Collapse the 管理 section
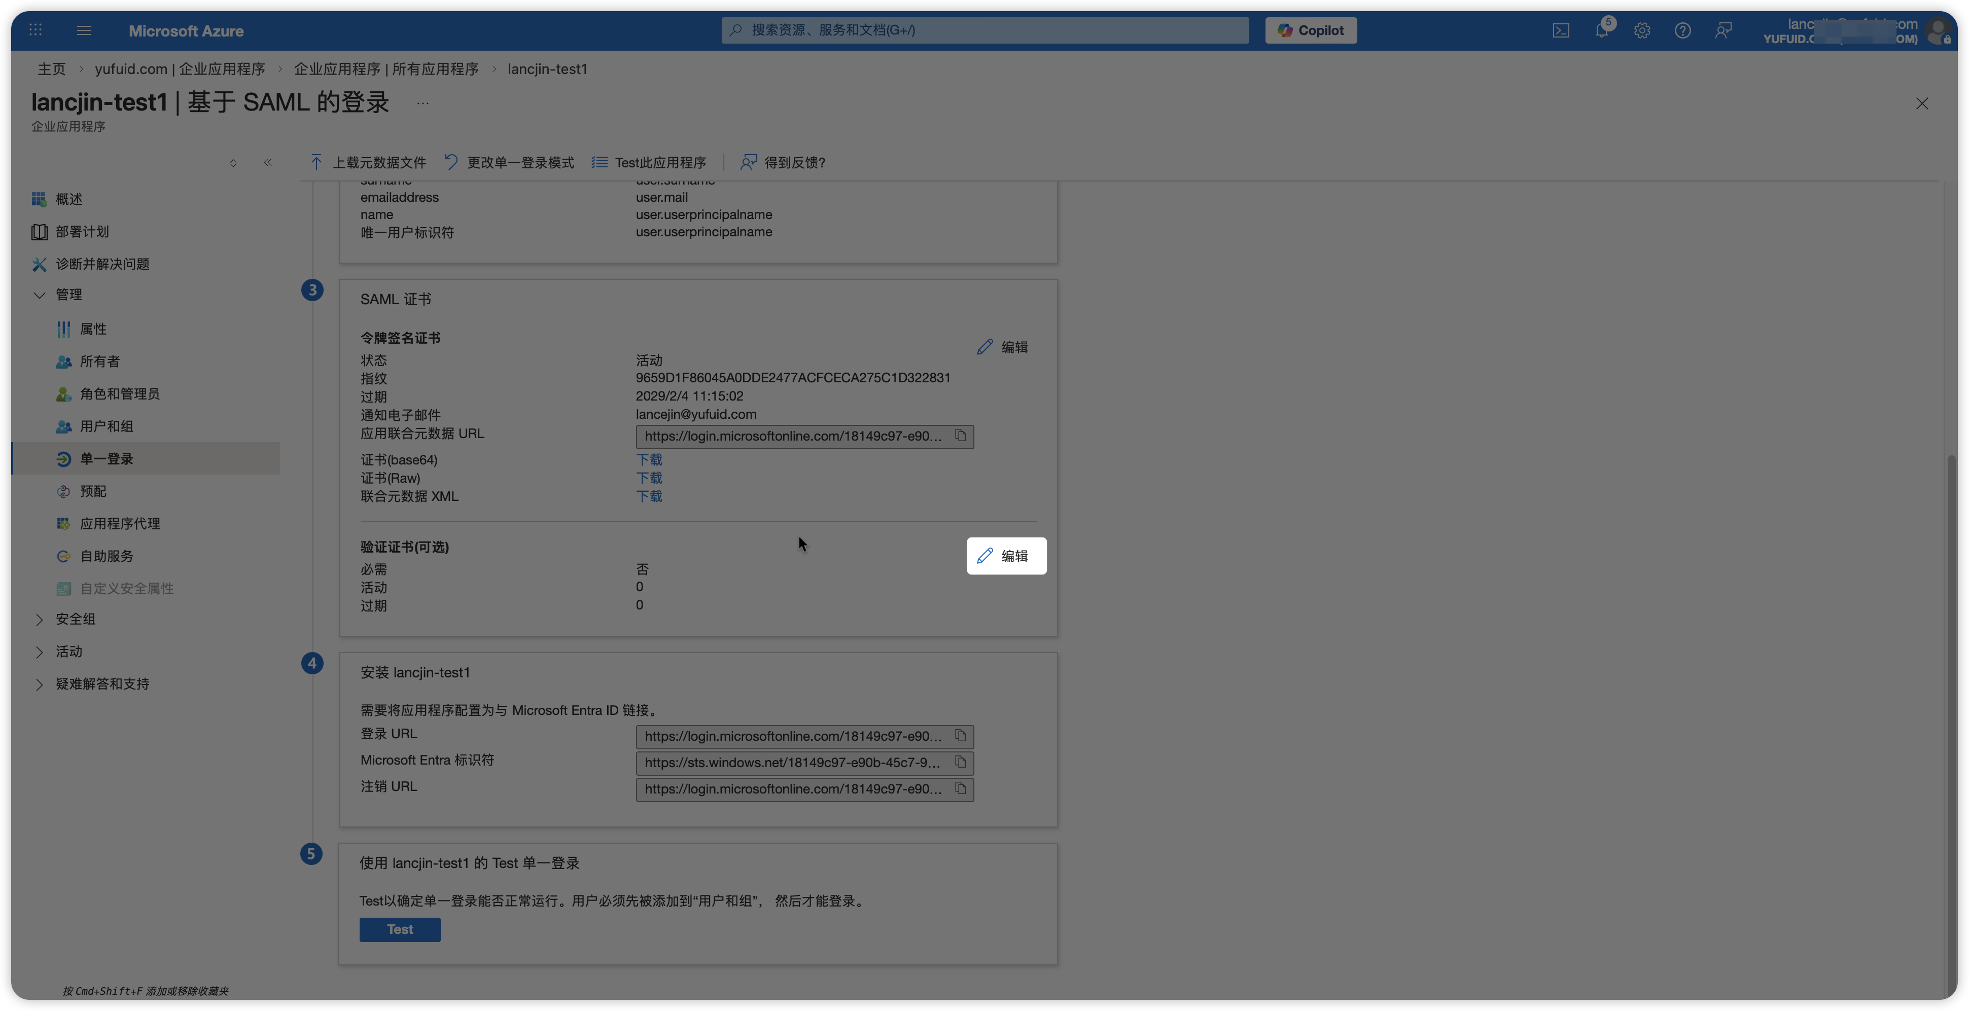 40,295
